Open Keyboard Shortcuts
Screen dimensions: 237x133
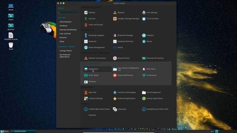pyautogui.click(x=123, y=41)
